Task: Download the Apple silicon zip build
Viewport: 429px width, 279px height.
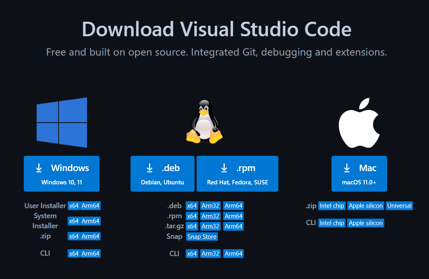Action: [x=365, y=205]
